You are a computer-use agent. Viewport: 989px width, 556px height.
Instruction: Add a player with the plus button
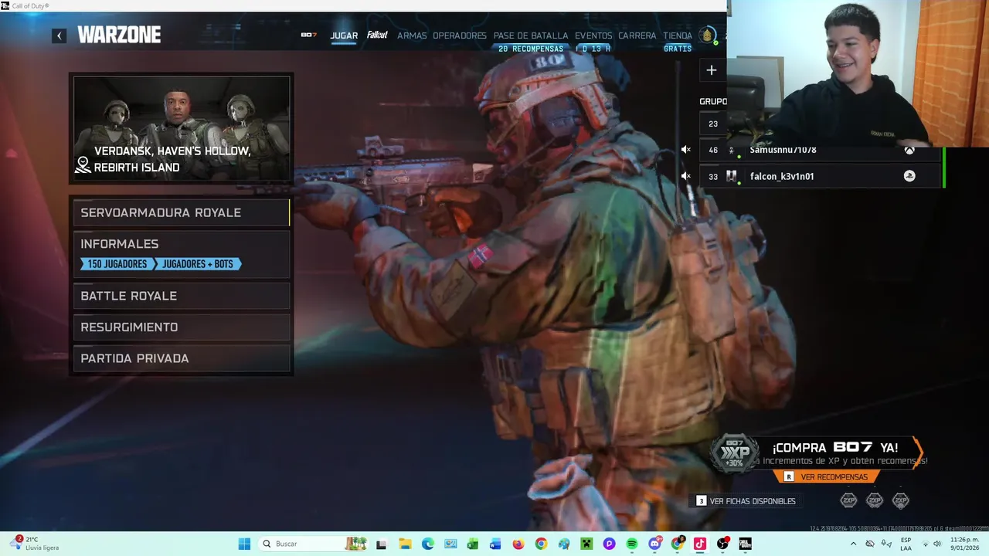[x=712, y=70]
